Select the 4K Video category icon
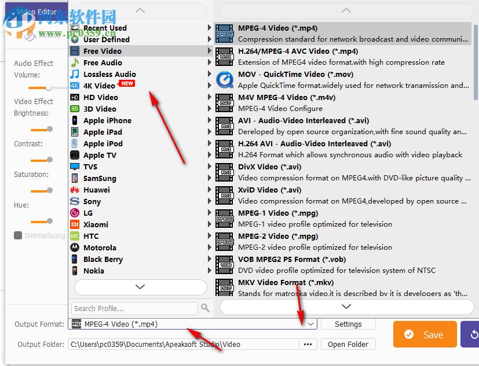479x366 pixels. tap(75, 86)
